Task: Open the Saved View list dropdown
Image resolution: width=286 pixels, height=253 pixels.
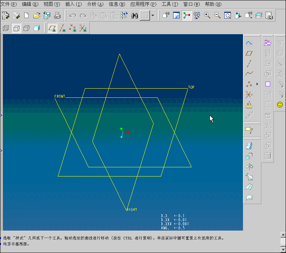Action: pyautogui.click(x=249, y=15)
